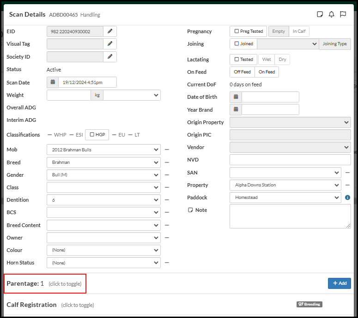Open Date of Birth calendar icon

point(236,97)
